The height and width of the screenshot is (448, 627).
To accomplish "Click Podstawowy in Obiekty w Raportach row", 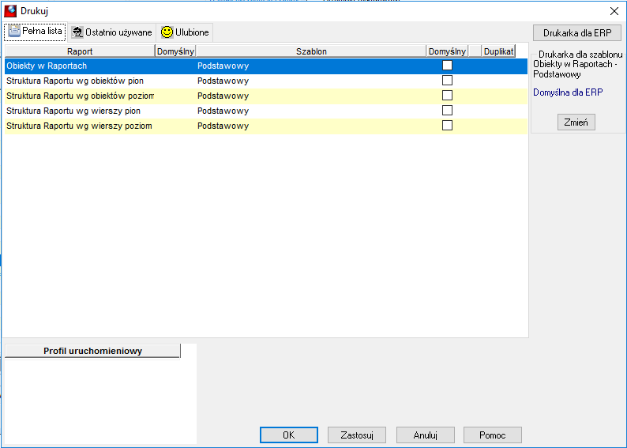I will [x=223, y=66].
